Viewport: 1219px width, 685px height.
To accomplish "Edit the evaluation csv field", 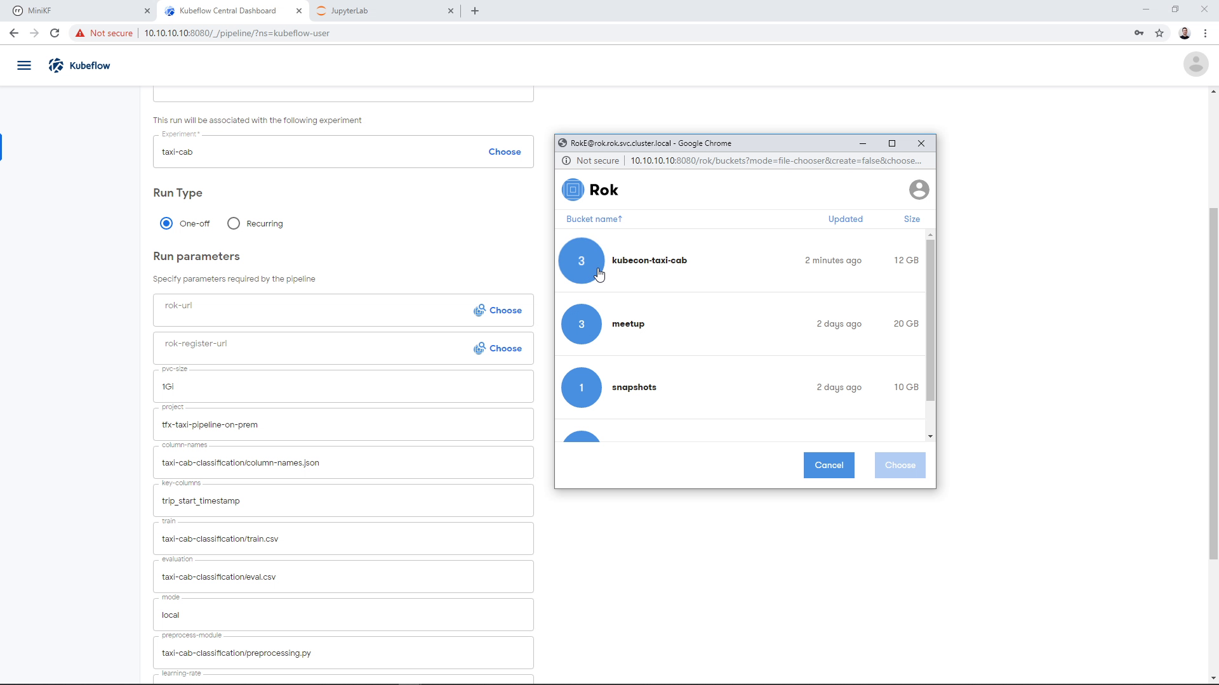I will point(343,577).
